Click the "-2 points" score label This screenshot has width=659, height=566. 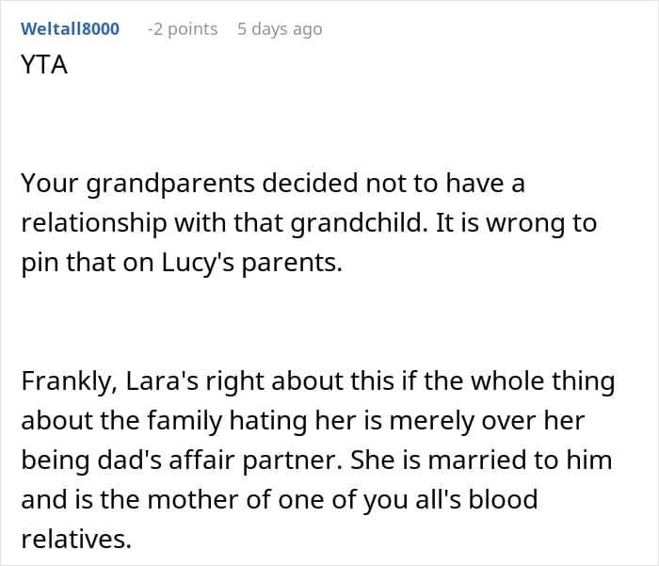pyautogui.click(x=183, y=29)
